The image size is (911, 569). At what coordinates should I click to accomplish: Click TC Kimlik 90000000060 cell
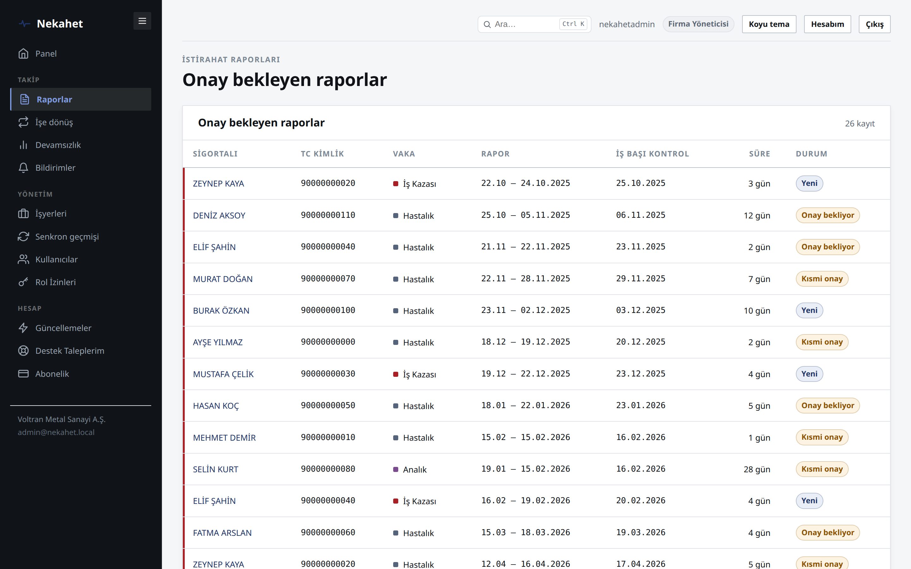pyautogui.click(x=328, y=533)
